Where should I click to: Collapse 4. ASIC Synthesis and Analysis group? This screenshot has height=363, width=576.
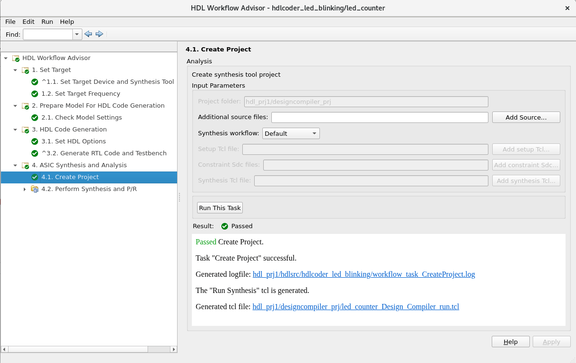(x=15, y=165)
